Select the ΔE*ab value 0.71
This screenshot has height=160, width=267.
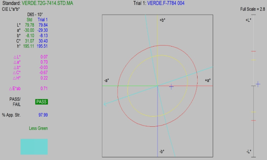click(x=44, y=88)
